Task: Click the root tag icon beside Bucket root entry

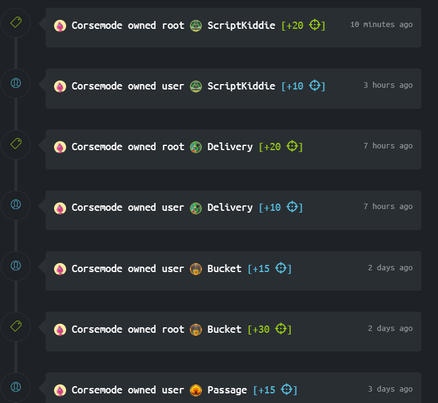Action: click(16, 326)
